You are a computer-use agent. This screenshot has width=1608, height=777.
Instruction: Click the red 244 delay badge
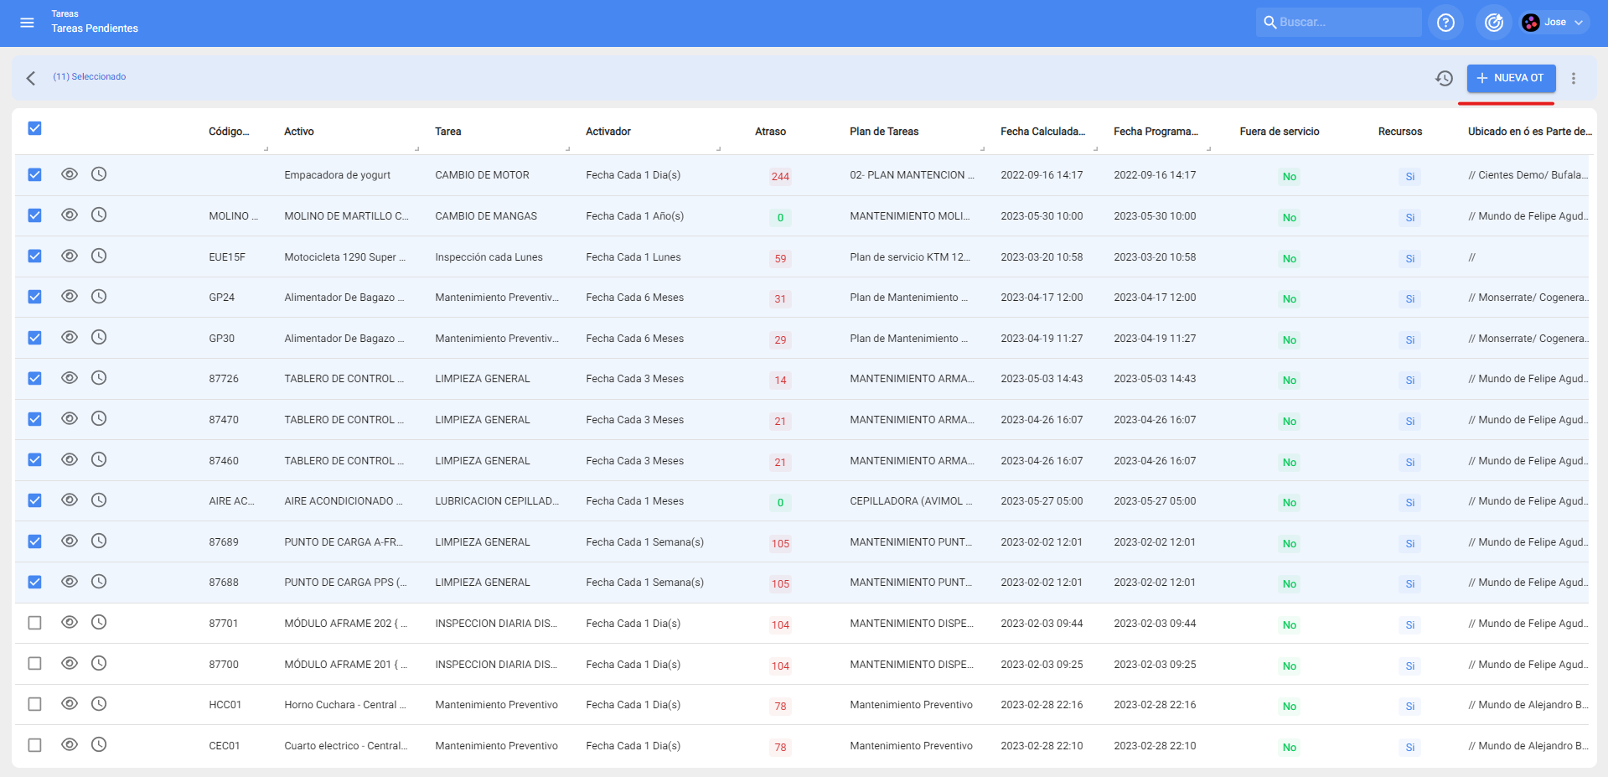[780, 176]
